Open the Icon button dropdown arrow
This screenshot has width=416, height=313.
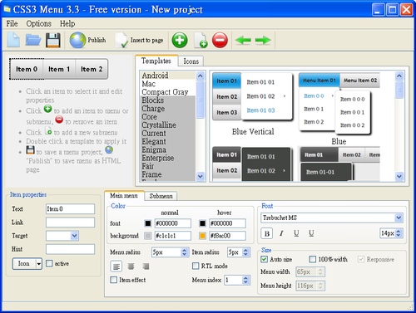[x=39, y=264]
